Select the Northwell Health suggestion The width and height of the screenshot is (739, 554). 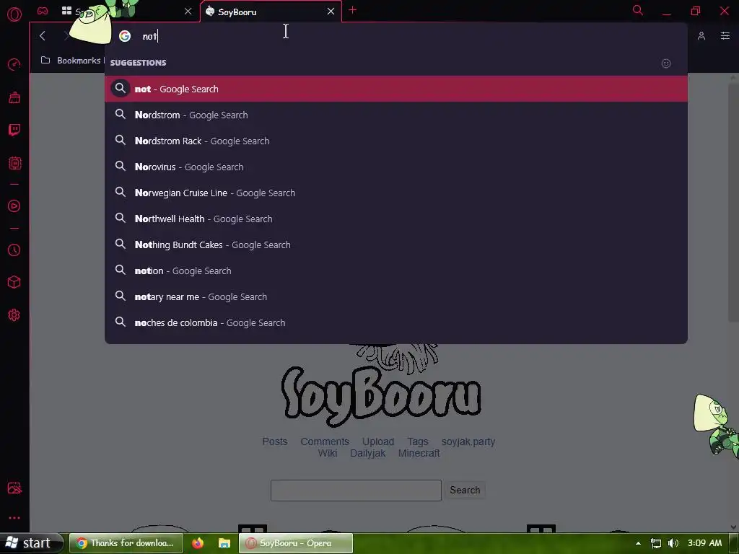click(x=396, y=219)
